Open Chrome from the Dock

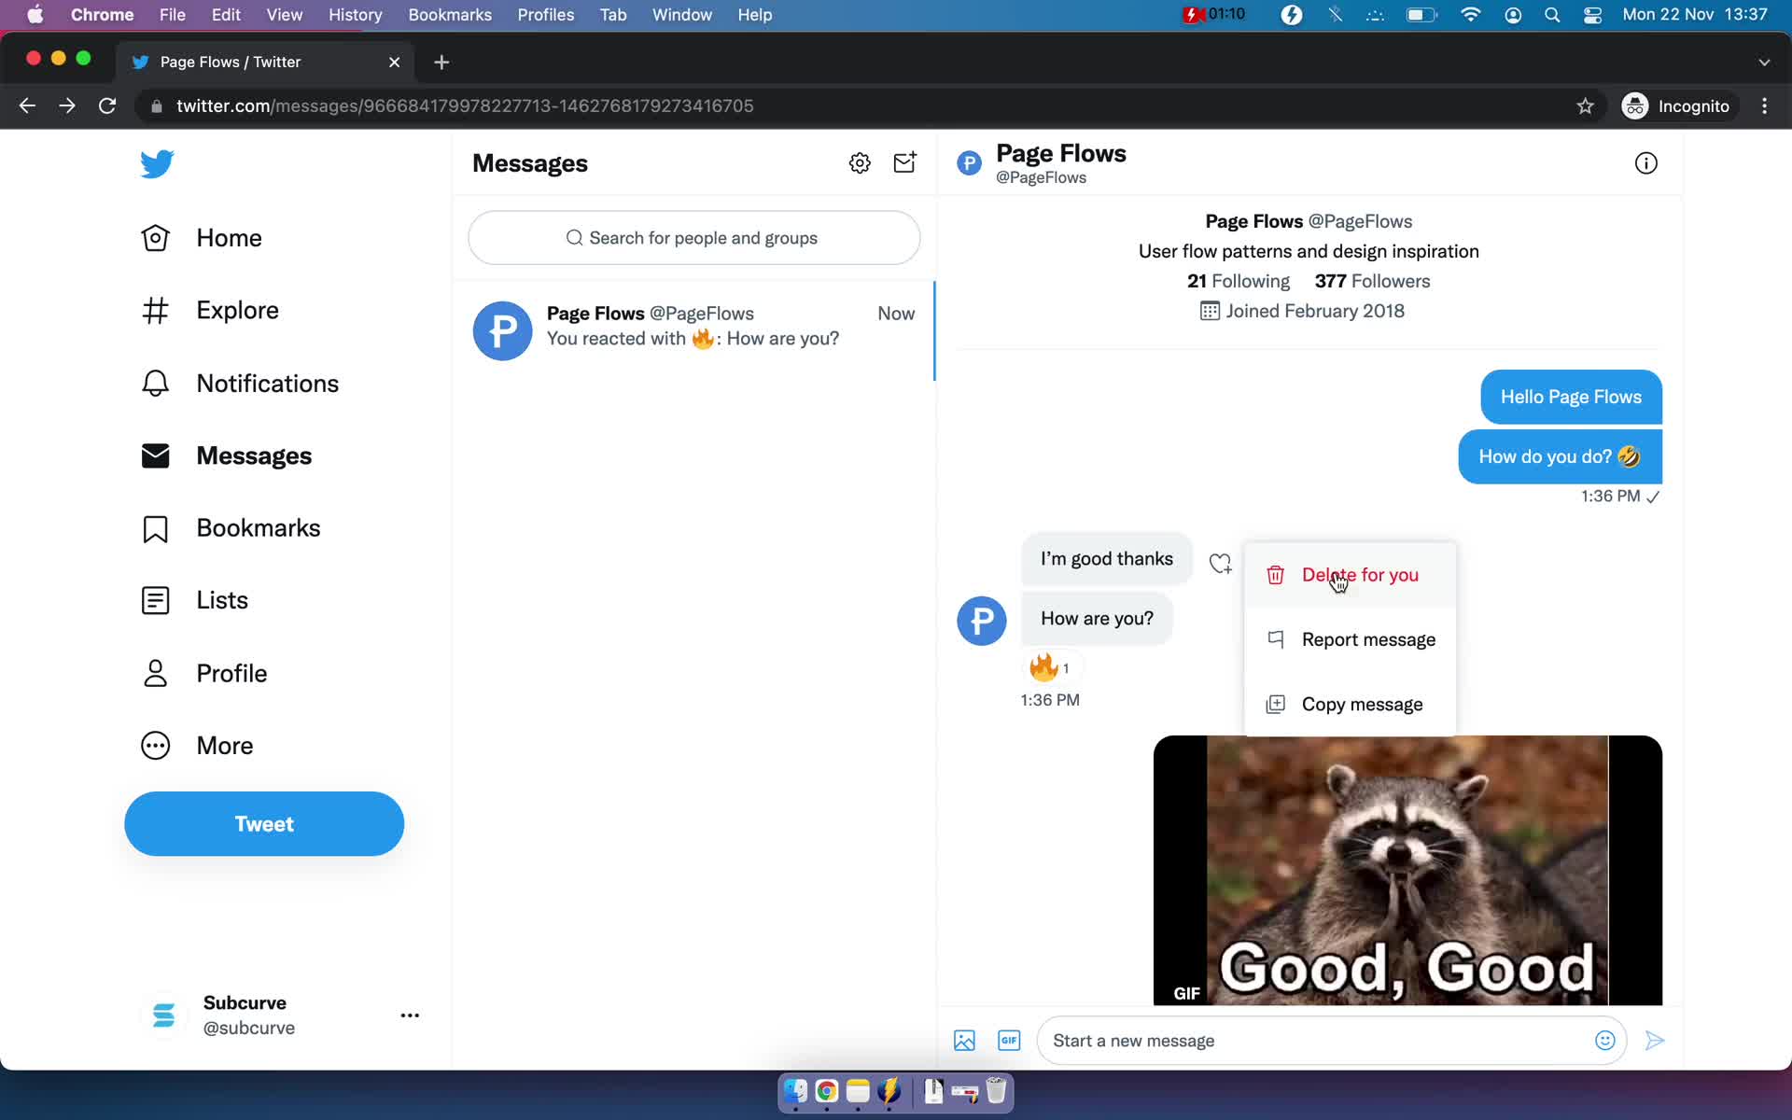pyautogui.click(x=826, y=1090)
